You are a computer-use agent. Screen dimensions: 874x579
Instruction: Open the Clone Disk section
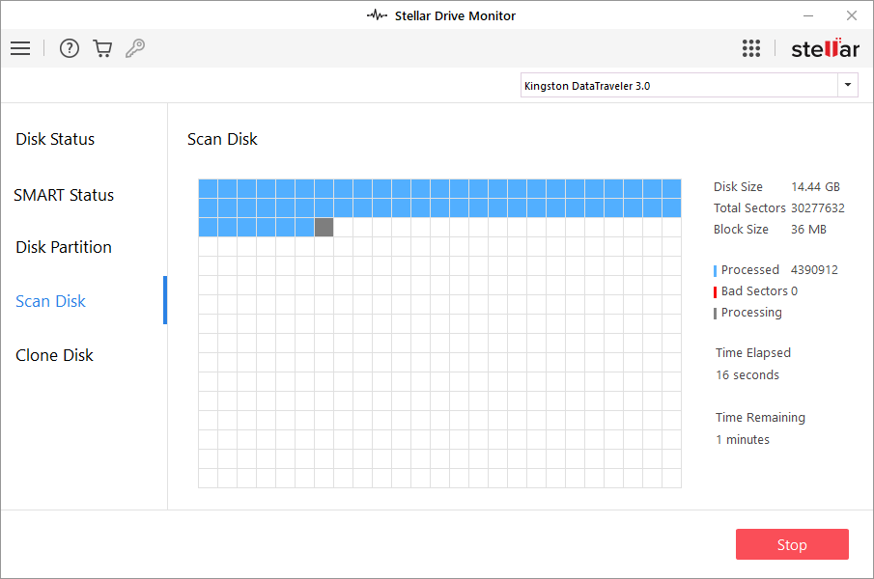point(54,355)
